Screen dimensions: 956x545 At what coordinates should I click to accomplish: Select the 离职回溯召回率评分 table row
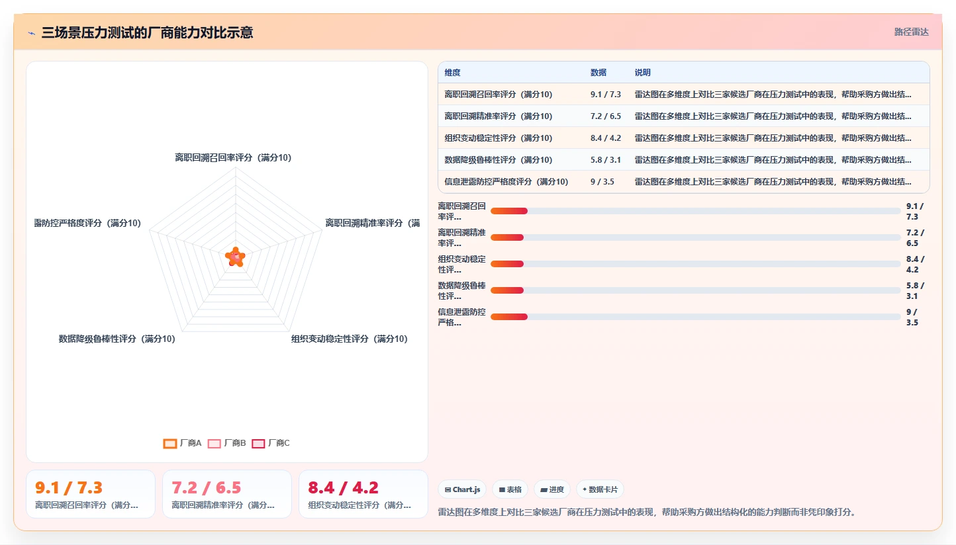[x=684, y=95]
